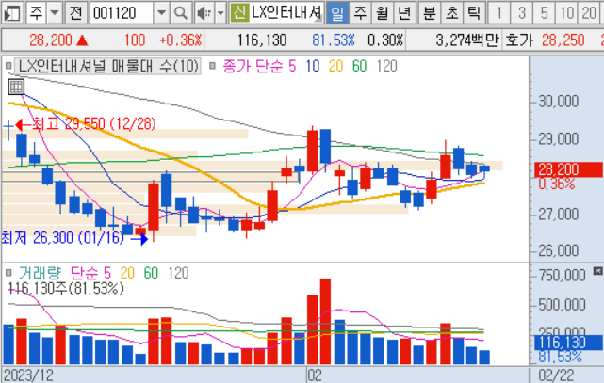Click the volume value 116,130 in quote bar
This screenshot has width=604, height=383.
pos(262,40)
